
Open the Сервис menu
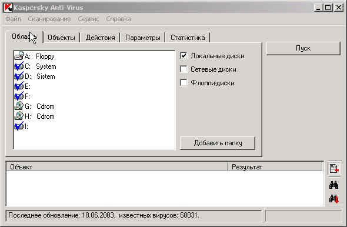pyautogui.click(x=88, y=19)
